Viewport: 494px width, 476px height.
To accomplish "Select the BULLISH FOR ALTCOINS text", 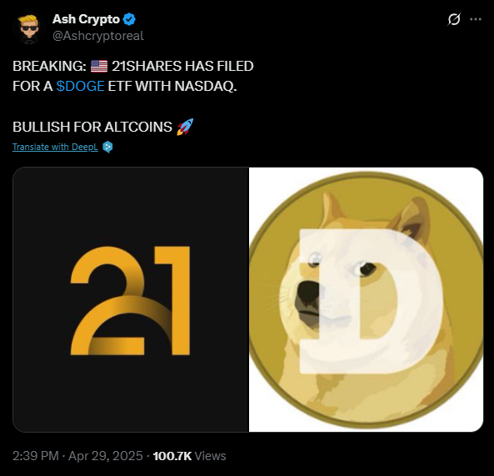I will click(92, 127).
